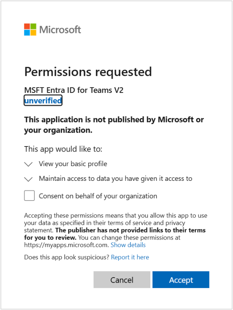Click the myapps.microsoft.com URL text
This screenshot has width=233, height=310.
tap(66, 245)
